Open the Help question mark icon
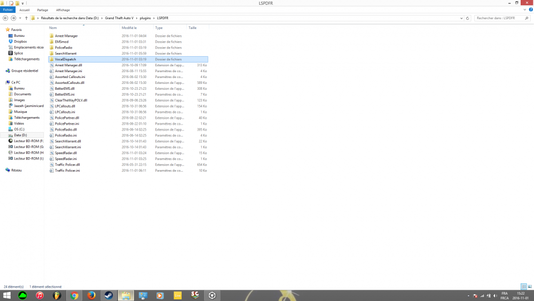 coord(531,10)
